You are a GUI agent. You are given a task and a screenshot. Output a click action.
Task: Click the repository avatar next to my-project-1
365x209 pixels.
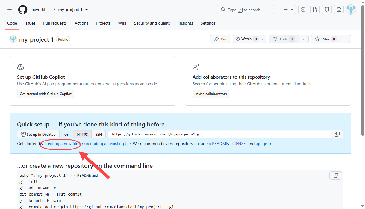tap(13, 39)
